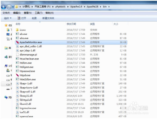The width and height of the screenshot is (157, 122).
Task: Select libeay32.dll file icon
Action: point(17,96)
